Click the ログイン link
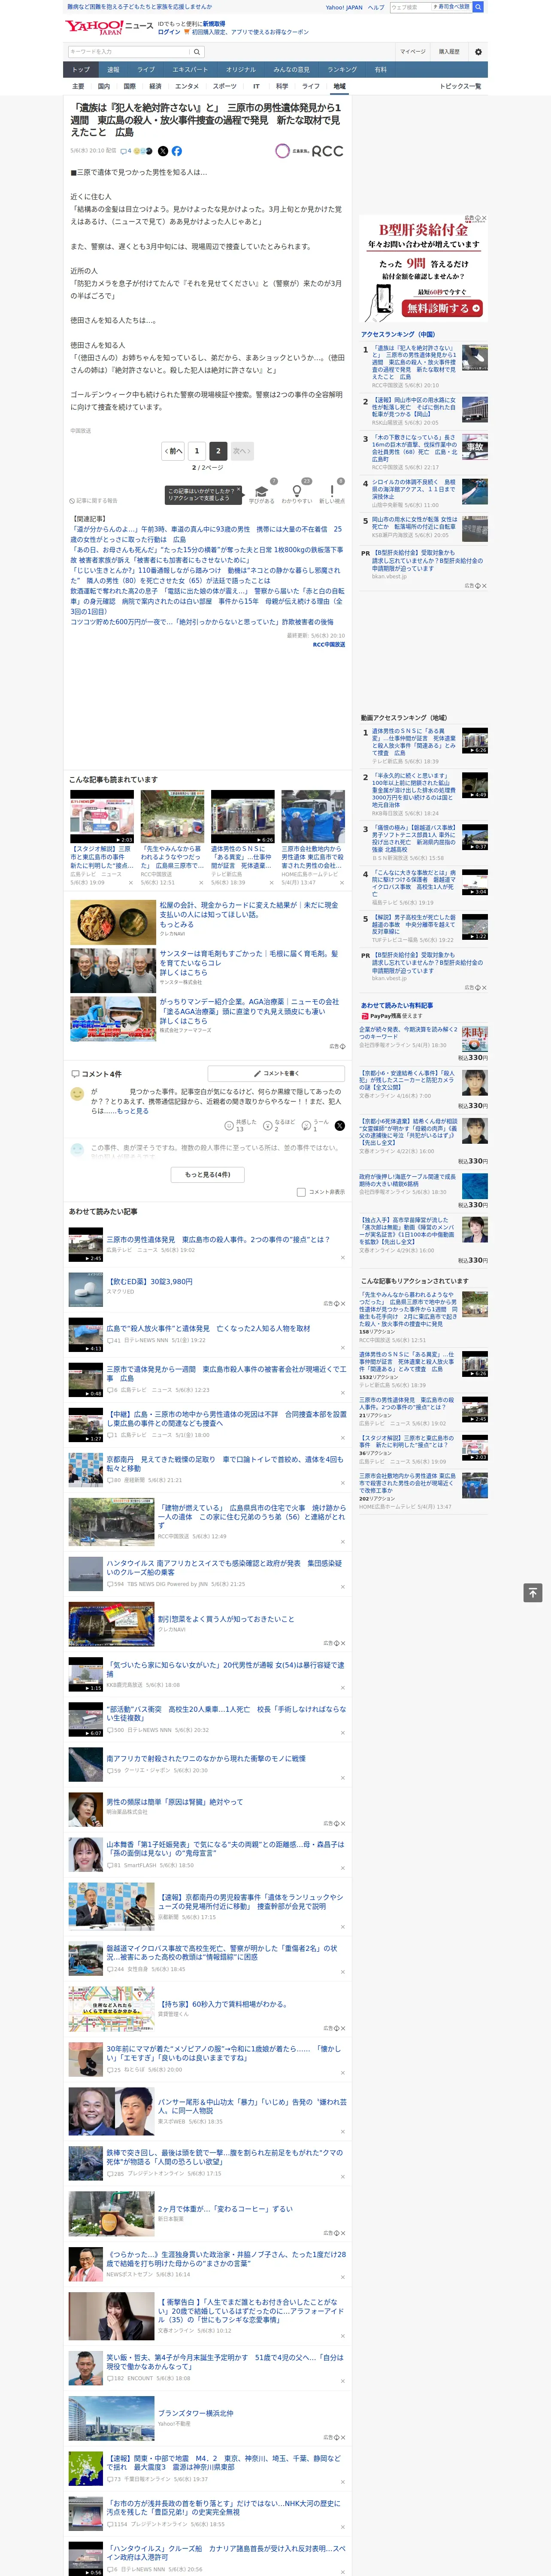Image resolution: width=551 pixels, height=2576 pixels. point(169,32)
